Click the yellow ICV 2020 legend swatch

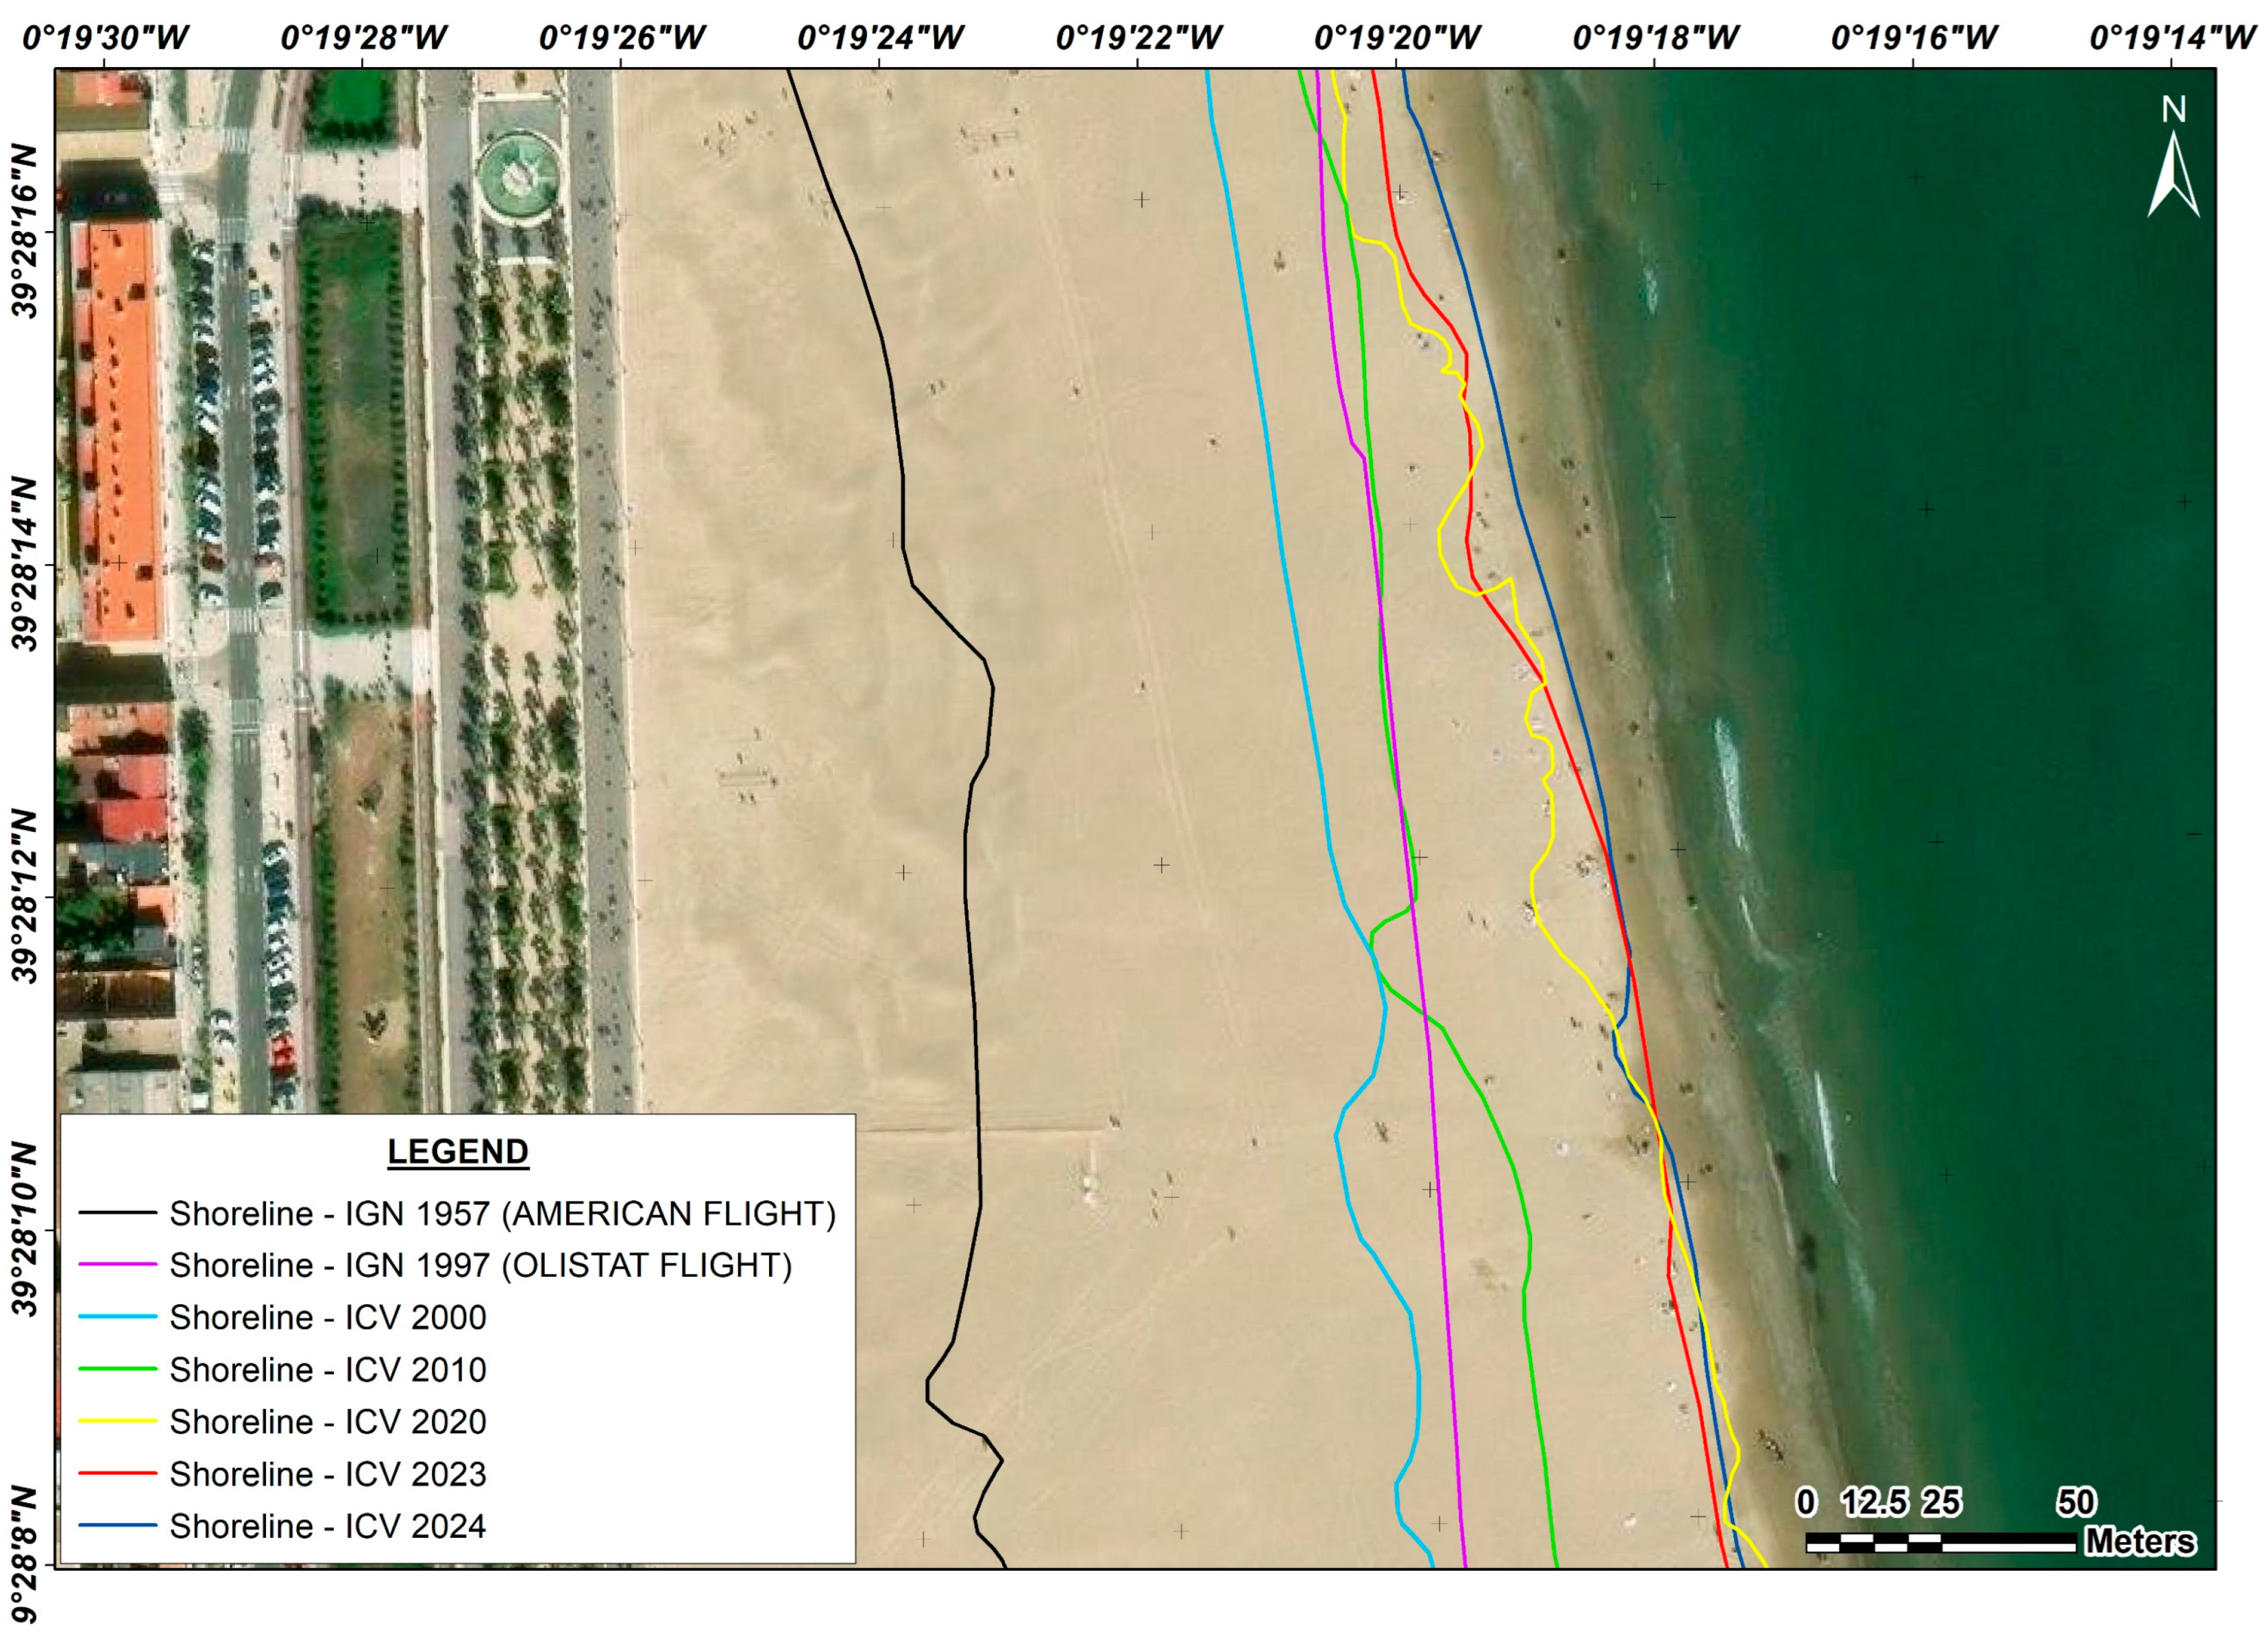coord(117,1421)
